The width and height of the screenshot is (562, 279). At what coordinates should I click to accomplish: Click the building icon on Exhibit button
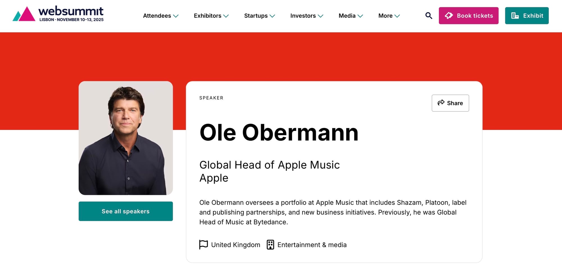point(515,16)
